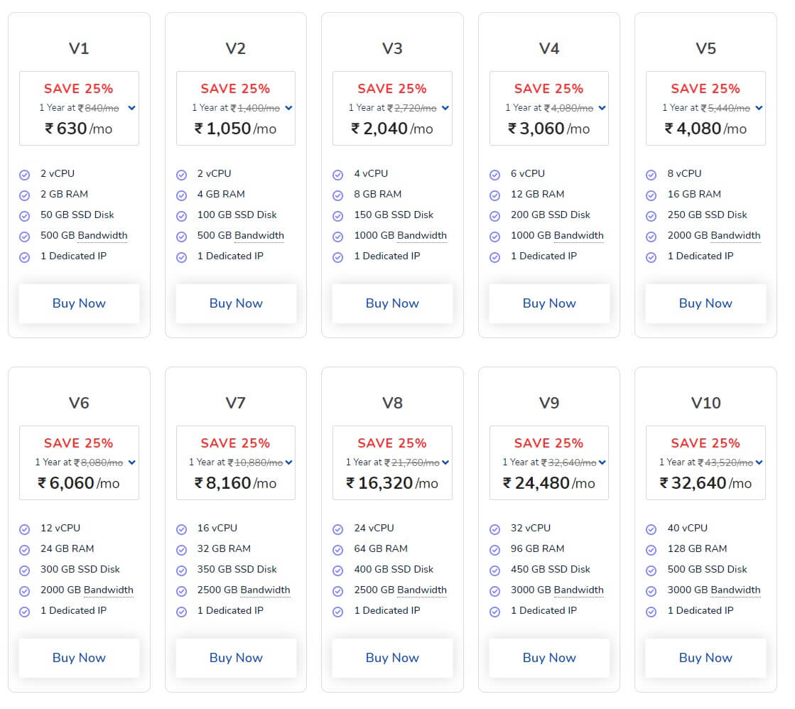This screenshot has width=795, height=709.
Task: Expand the V10 billing term chevron
Action: tap(759, 462)
